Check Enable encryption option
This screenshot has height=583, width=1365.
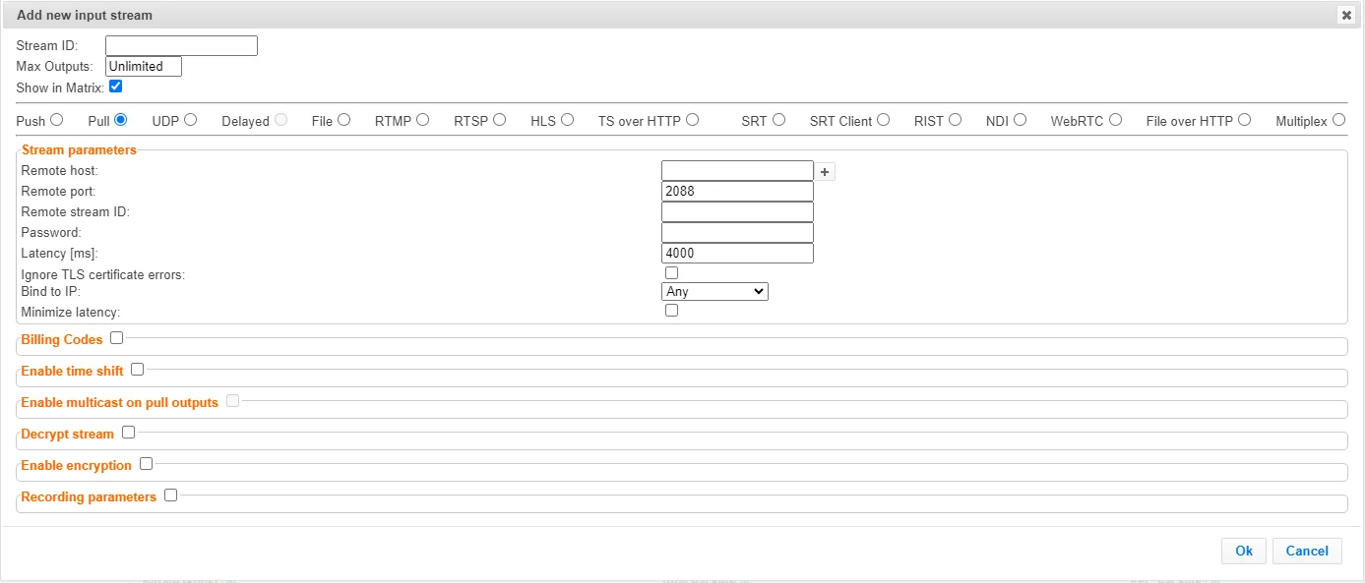147,464
